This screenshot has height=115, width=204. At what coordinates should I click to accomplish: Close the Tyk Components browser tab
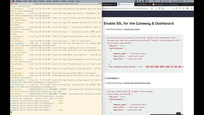[x=167, y=4]
